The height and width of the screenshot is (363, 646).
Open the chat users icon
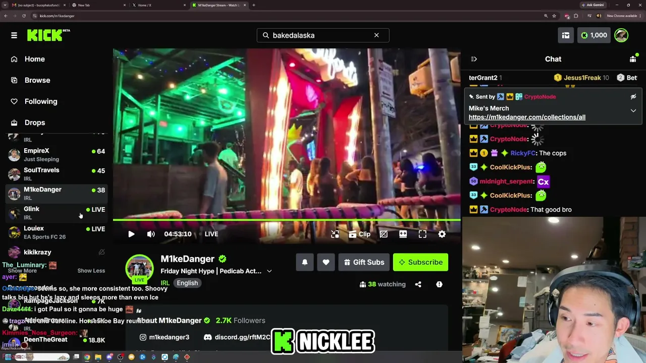click(633, 59)
